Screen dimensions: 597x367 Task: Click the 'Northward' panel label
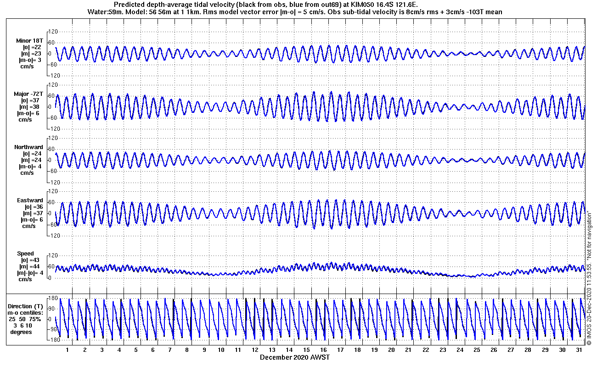[x=28, y=147]
